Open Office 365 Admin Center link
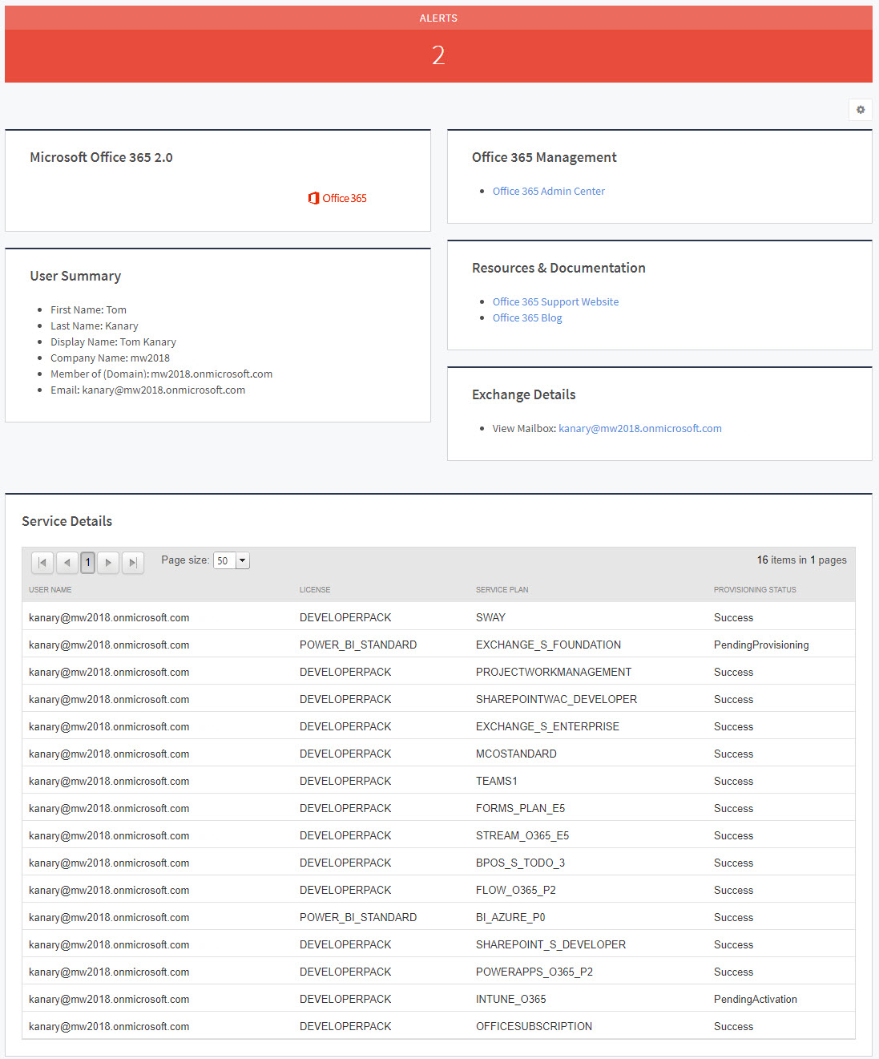Screen dimensions: 879x1059 548,192
